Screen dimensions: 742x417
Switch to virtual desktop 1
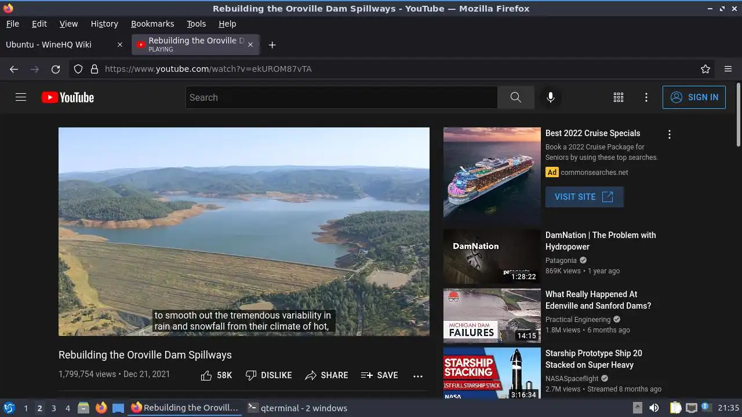26,408
